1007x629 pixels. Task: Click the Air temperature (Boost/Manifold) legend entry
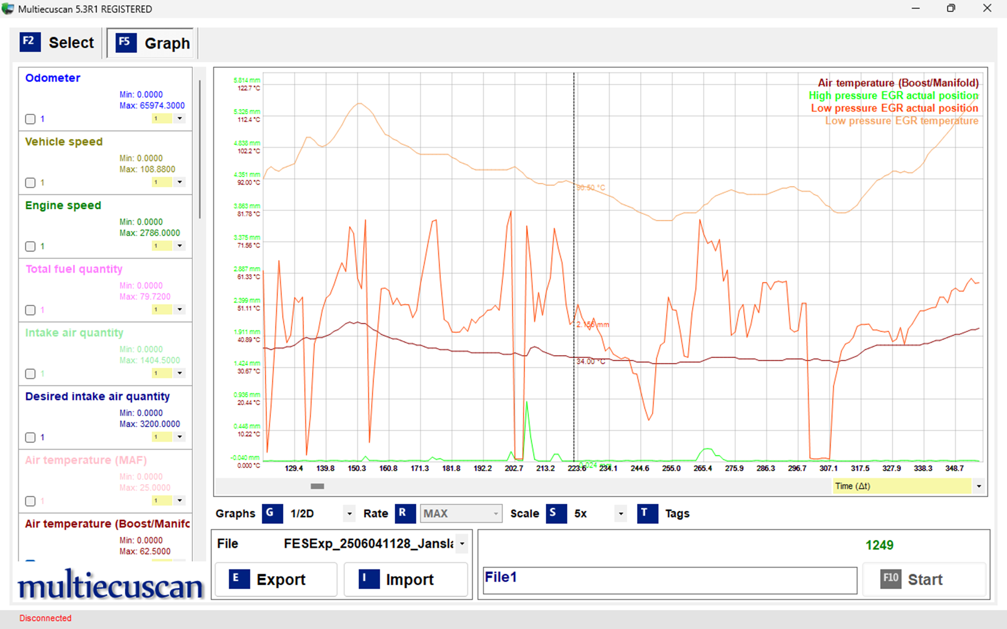(x=898, y=83)
